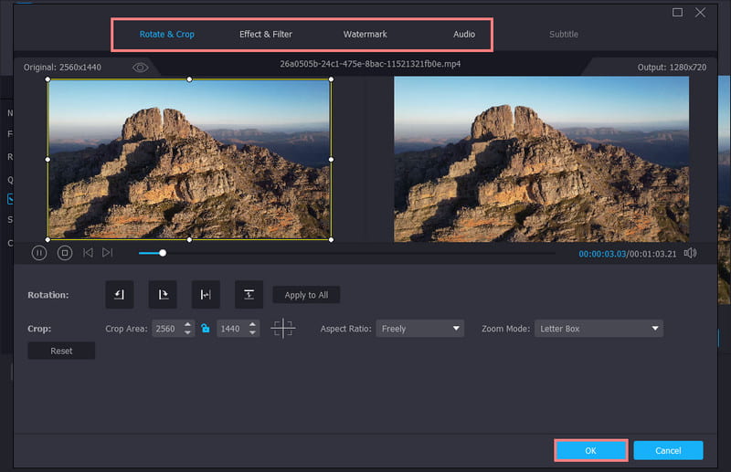
Task: Flip video horizontally
Action: coord(206,295)
